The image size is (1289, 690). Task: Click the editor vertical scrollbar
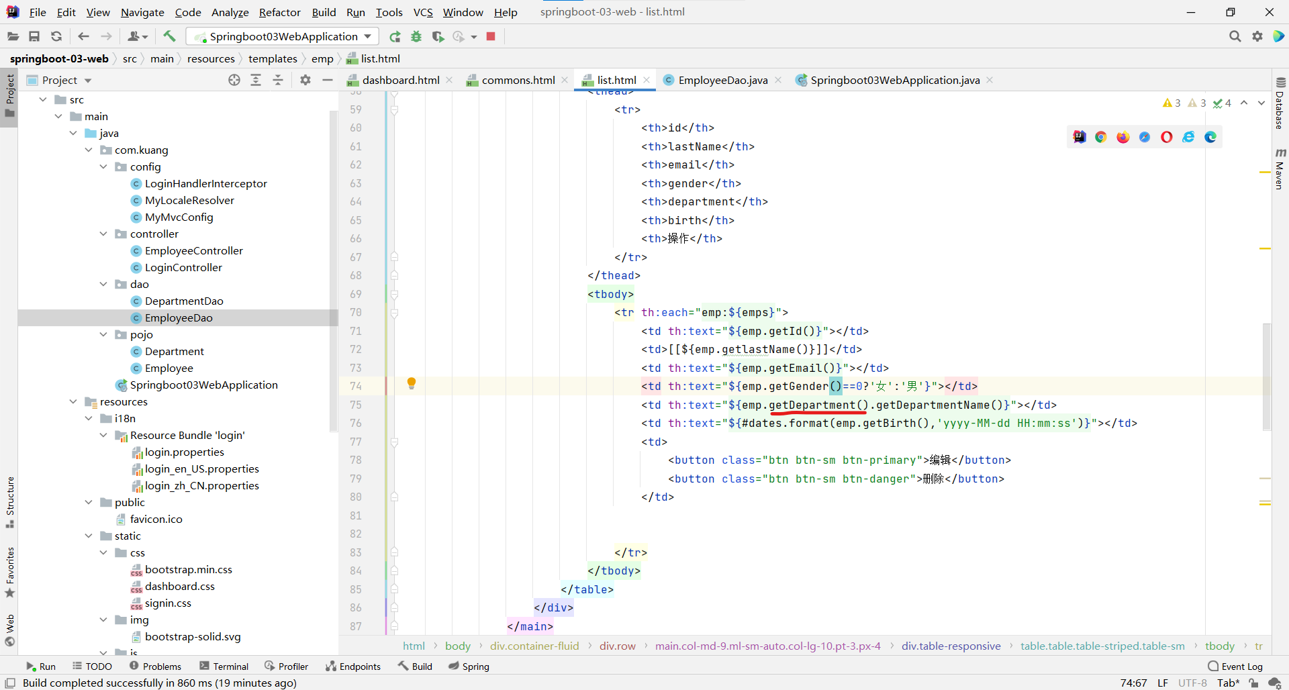(1267, 376)
